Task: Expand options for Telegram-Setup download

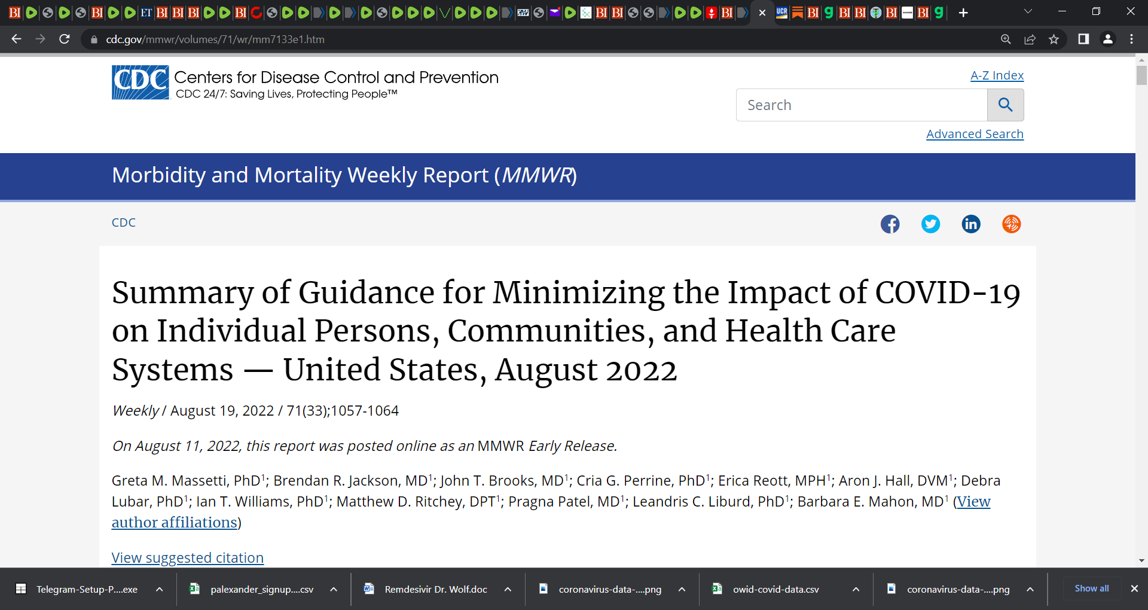Action: 160,589
